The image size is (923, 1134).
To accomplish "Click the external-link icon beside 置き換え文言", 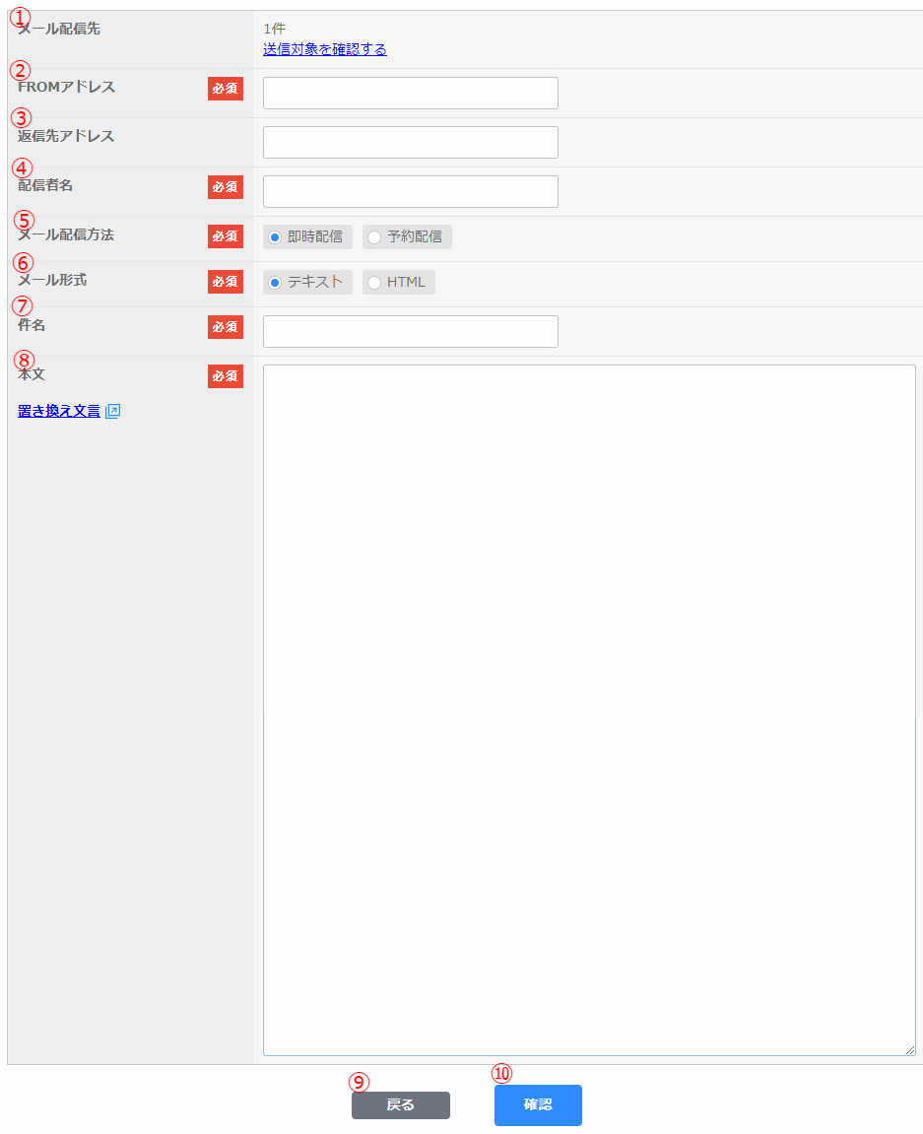I will [112, 412].
